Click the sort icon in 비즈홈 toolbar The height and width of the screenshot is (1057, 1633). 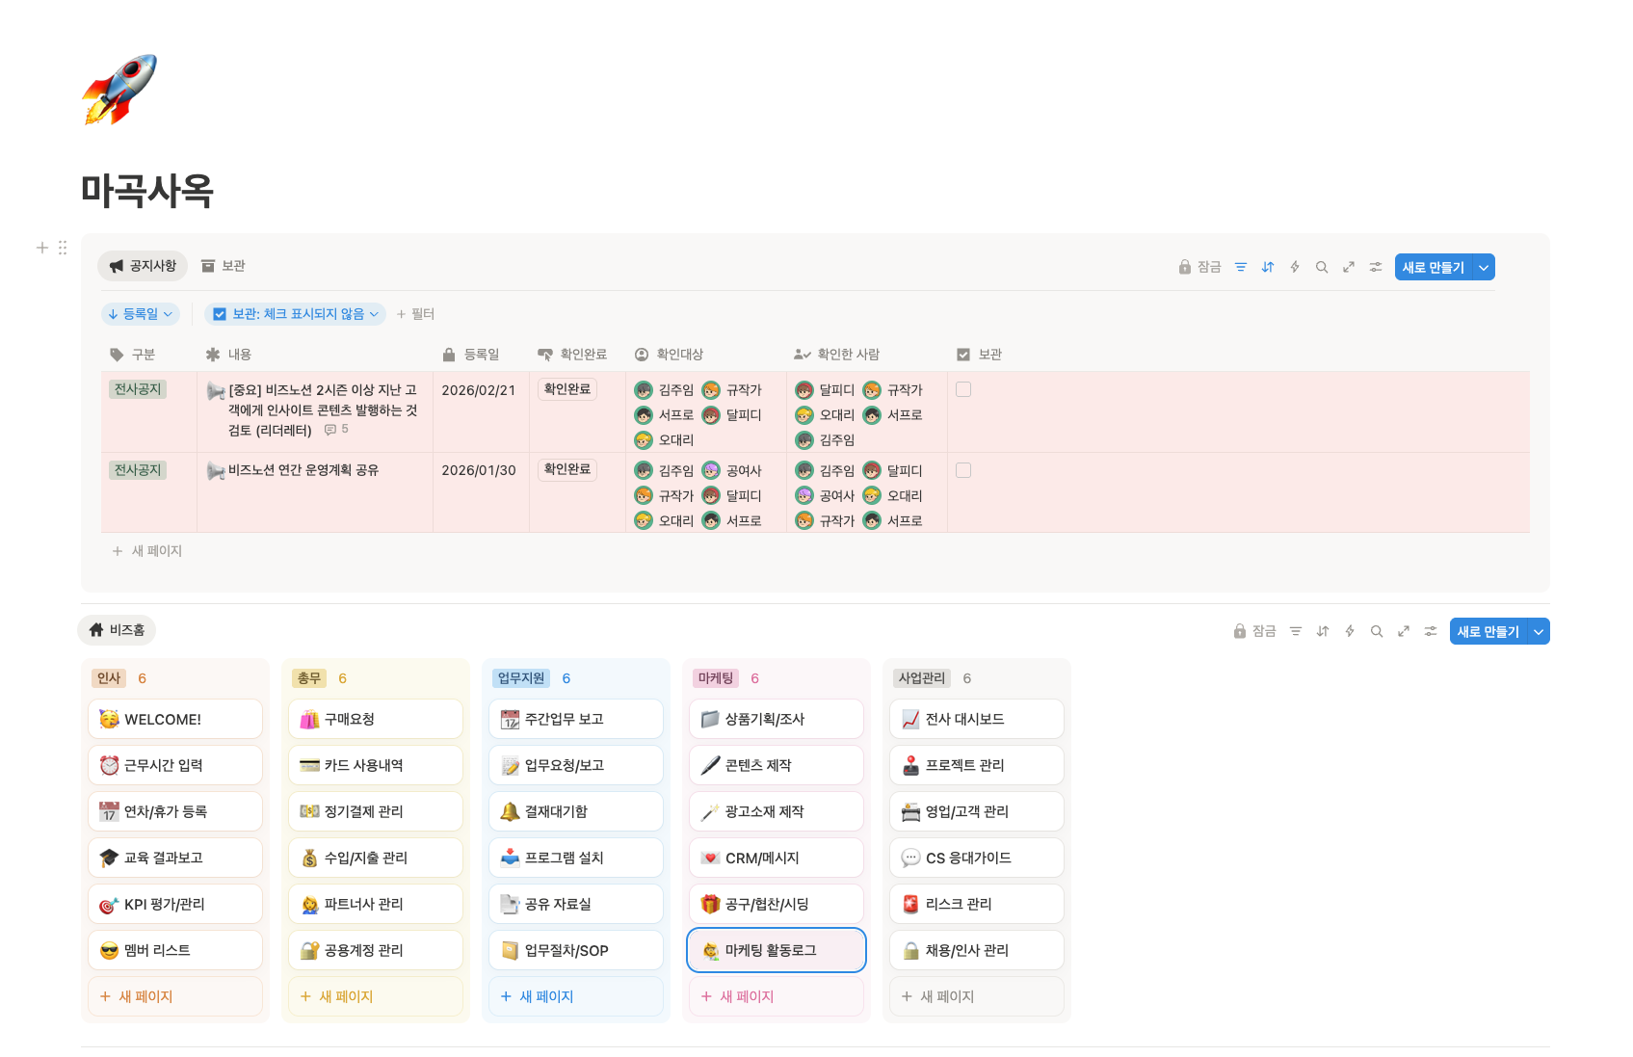click(x=1323, y=631)
